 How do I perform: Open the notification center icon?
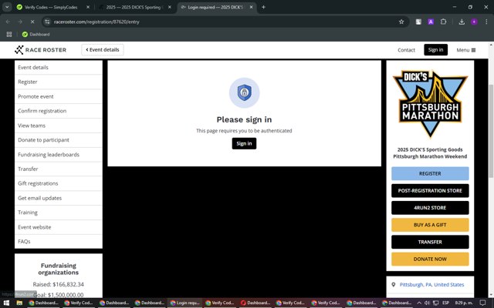click(482, 303)
